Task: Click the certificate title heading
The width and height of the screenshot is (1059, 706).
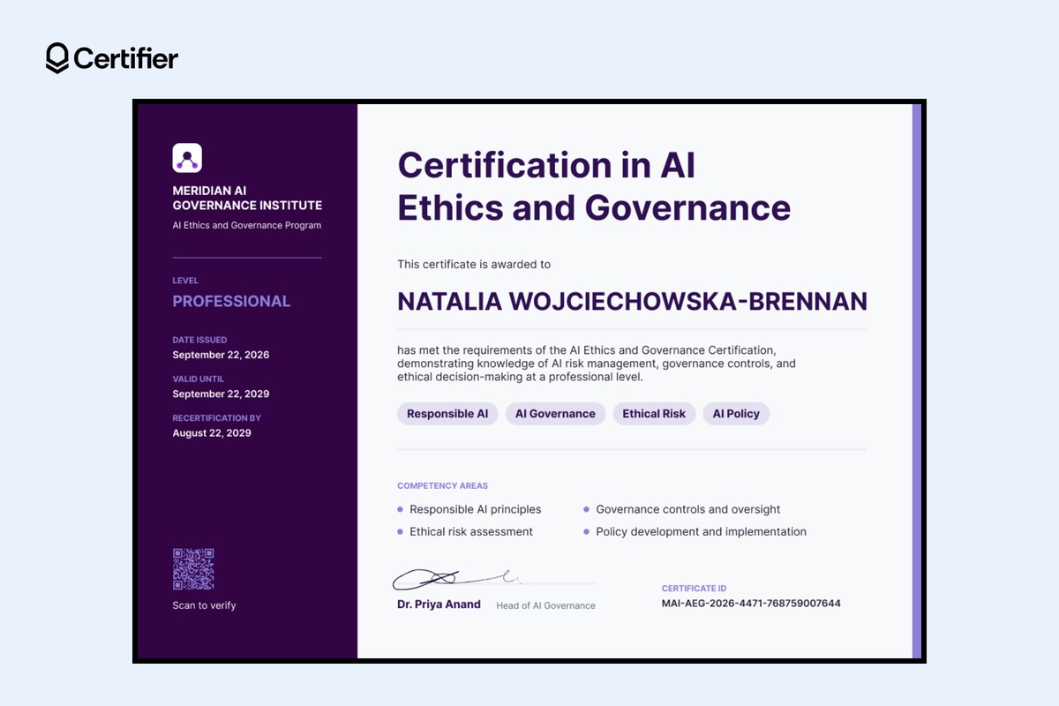Action: click(594, 186)
